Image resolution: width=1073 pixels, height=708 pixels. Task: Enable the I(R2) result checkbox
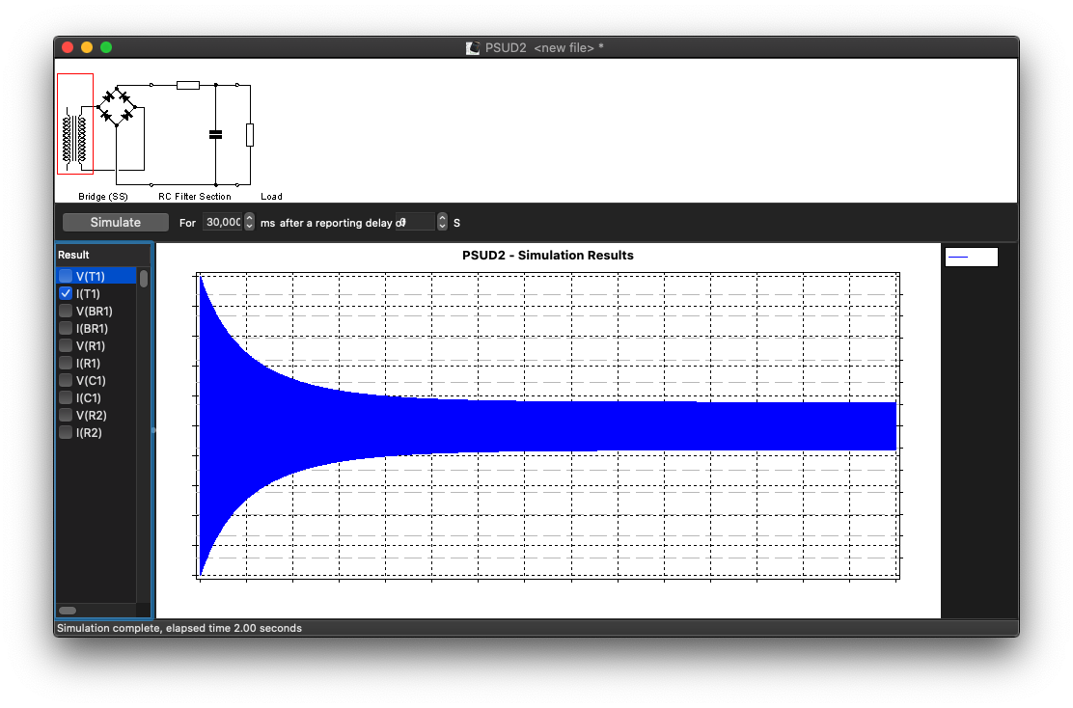coord(66,432)
